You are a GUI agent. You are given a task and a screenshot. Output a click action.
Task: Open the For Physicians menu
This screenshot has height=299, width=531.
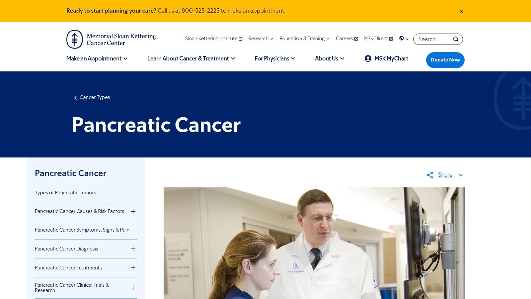[275, 58]
